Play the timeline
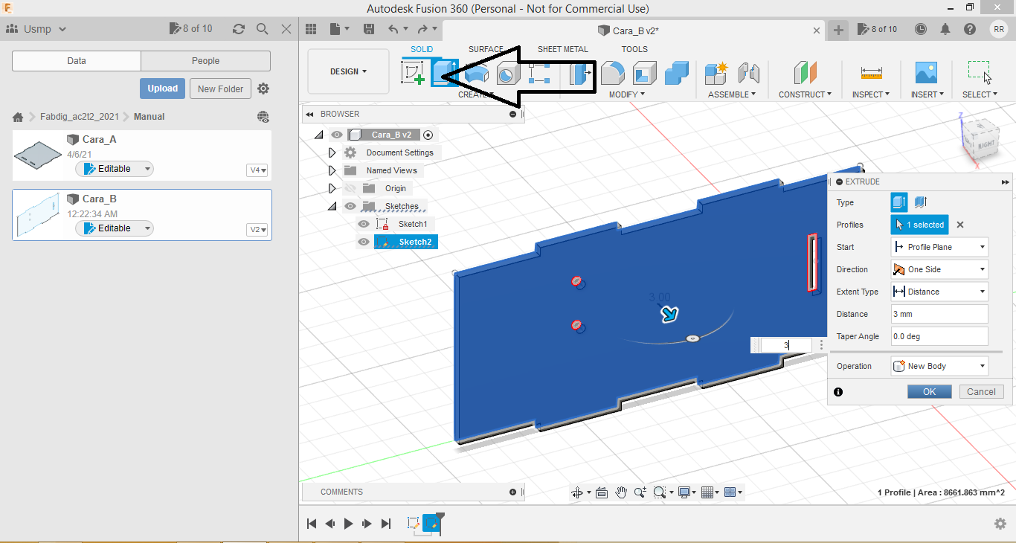The height and width of the screenshot is (543, 1016). point(348,524)
